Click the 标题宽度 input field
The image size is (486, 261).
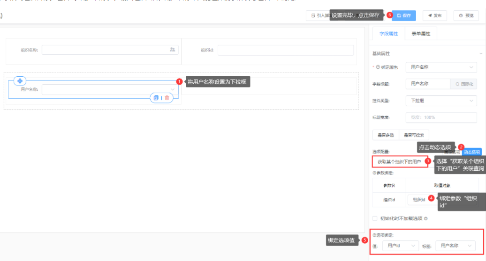click(x=441, y=117)
